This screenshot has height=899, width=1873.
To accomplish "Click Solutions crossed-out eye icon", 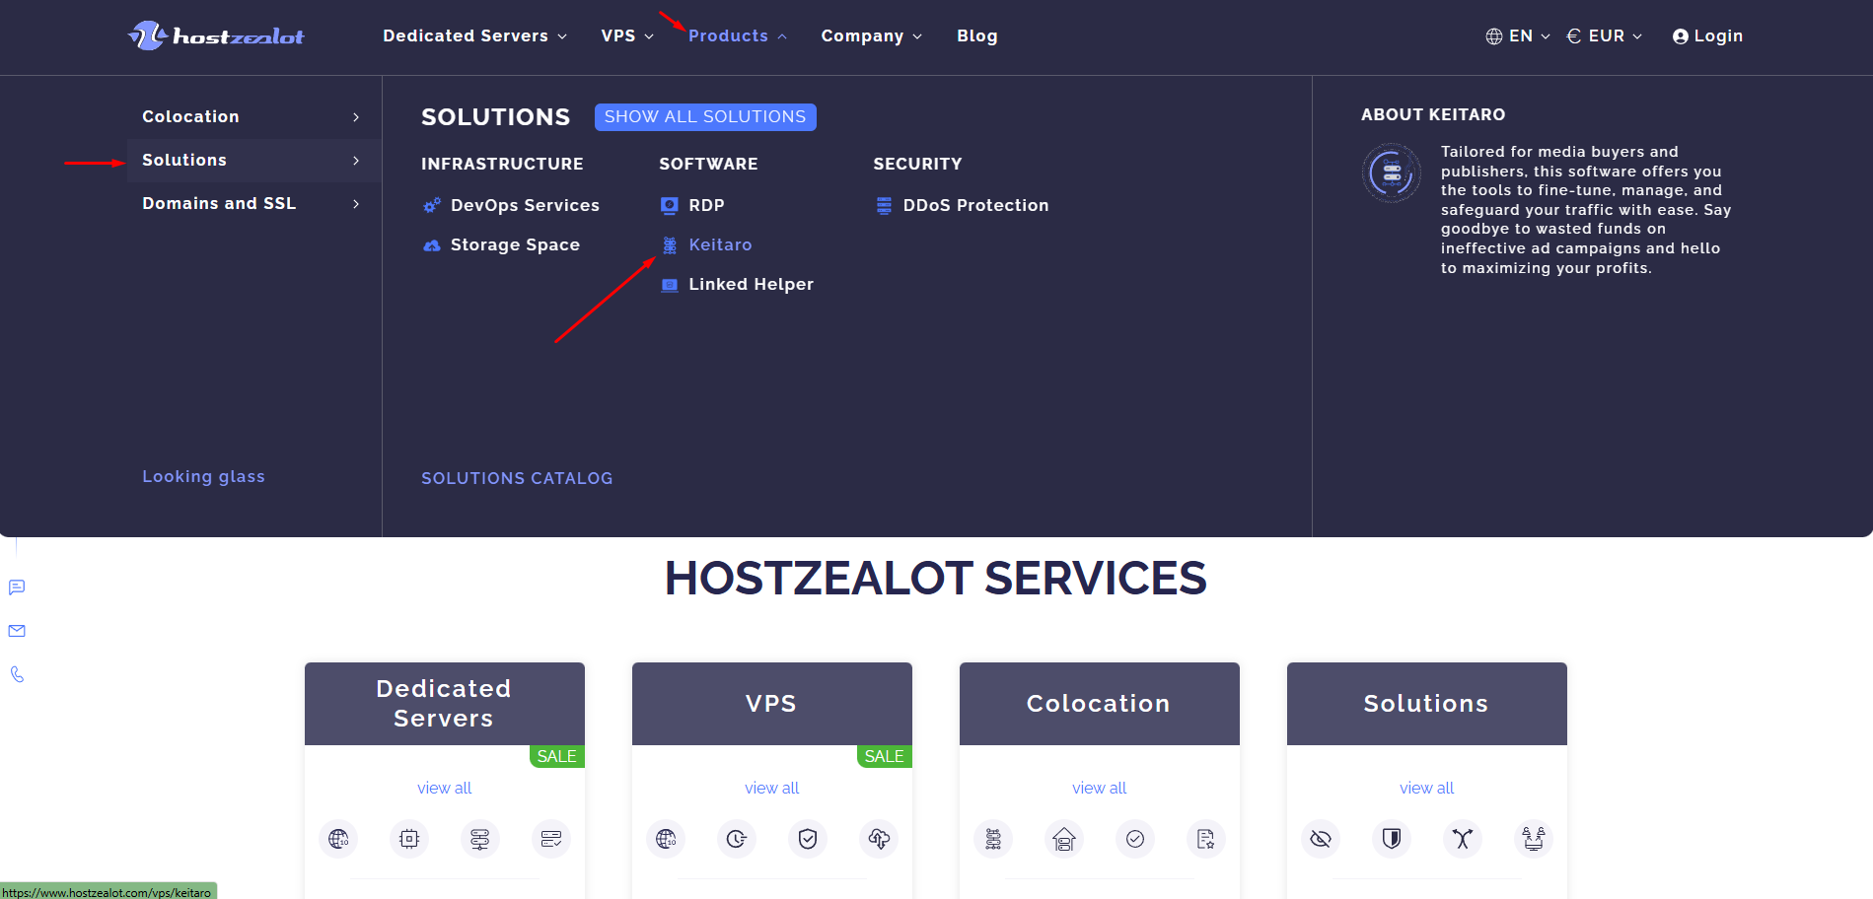I will pyautogui.click(x=1321, y=839).
